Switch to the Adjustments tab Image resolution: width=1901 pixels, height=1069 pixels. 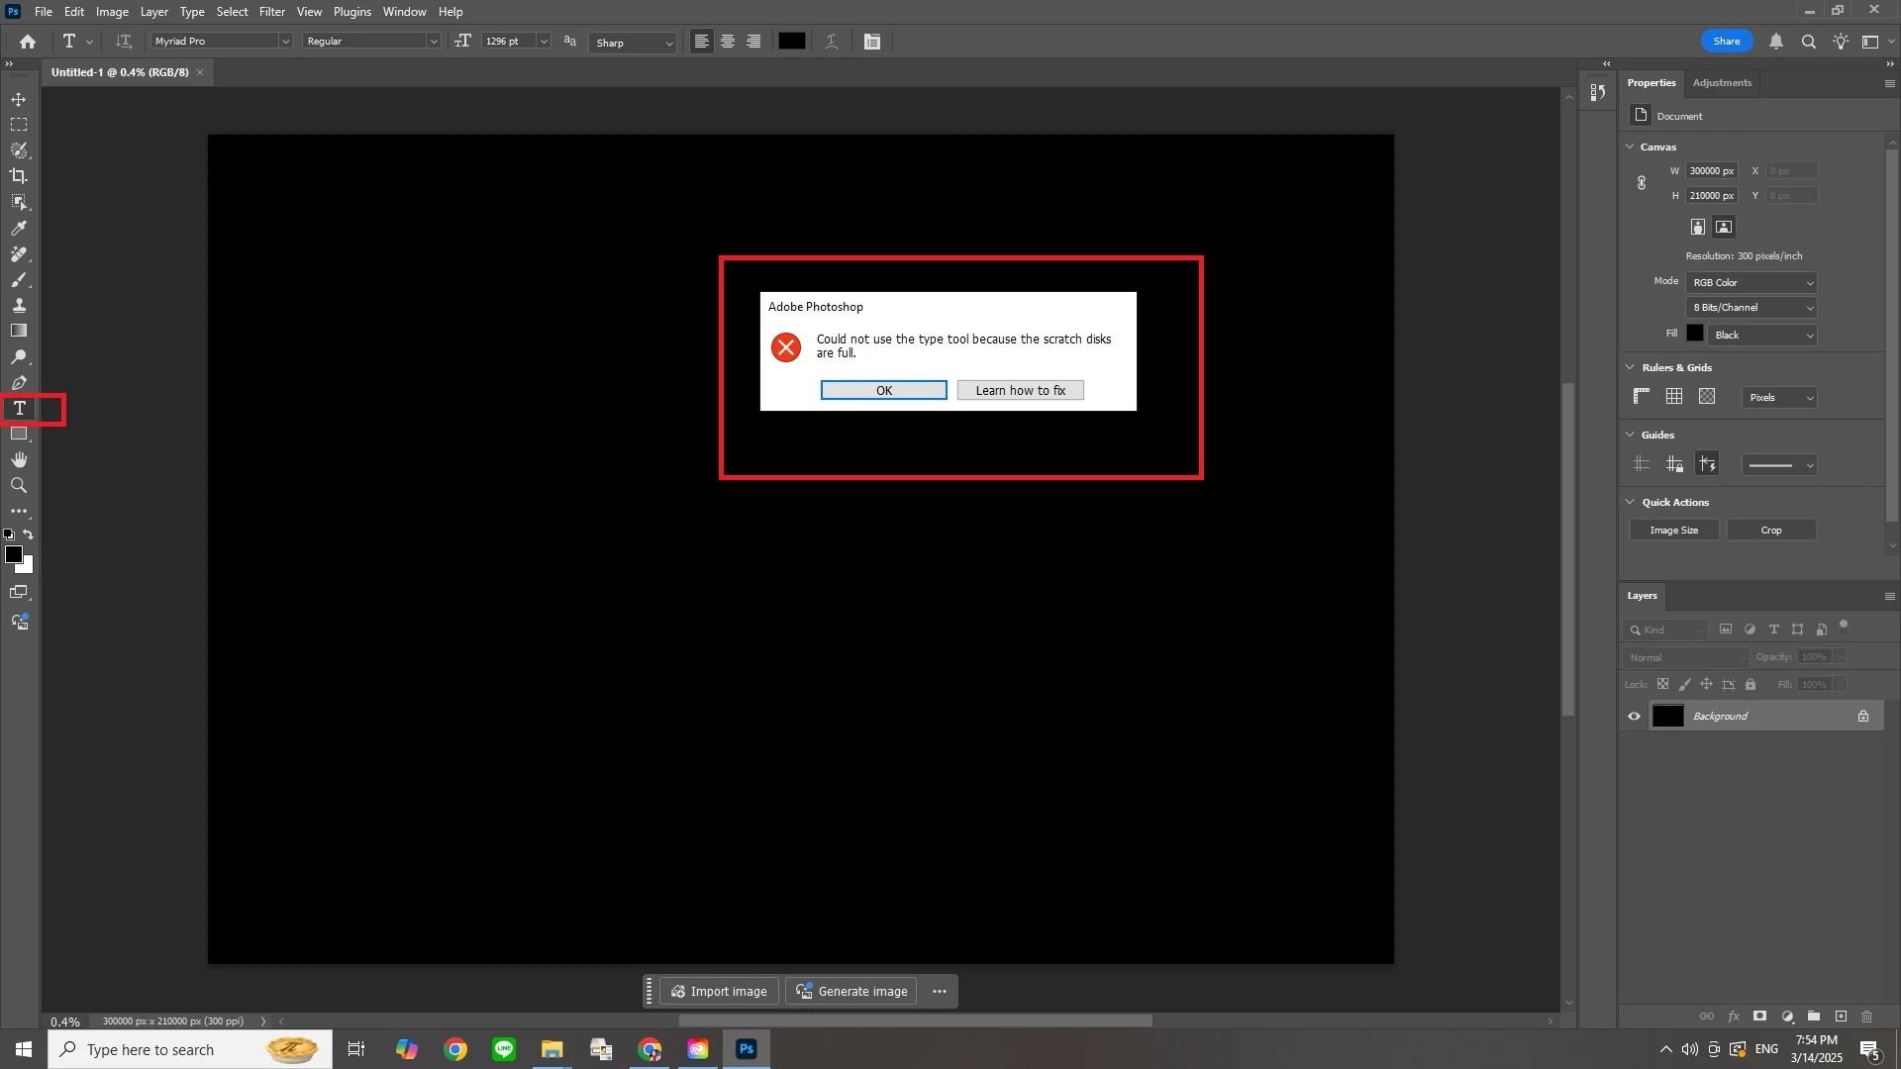pos(1722,83)
